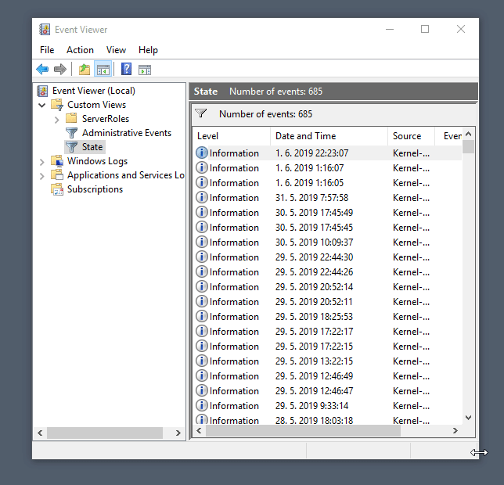Select the event dated 29. 5. 2019 22:44:30

pyautogui.click(x=328, y=257)
